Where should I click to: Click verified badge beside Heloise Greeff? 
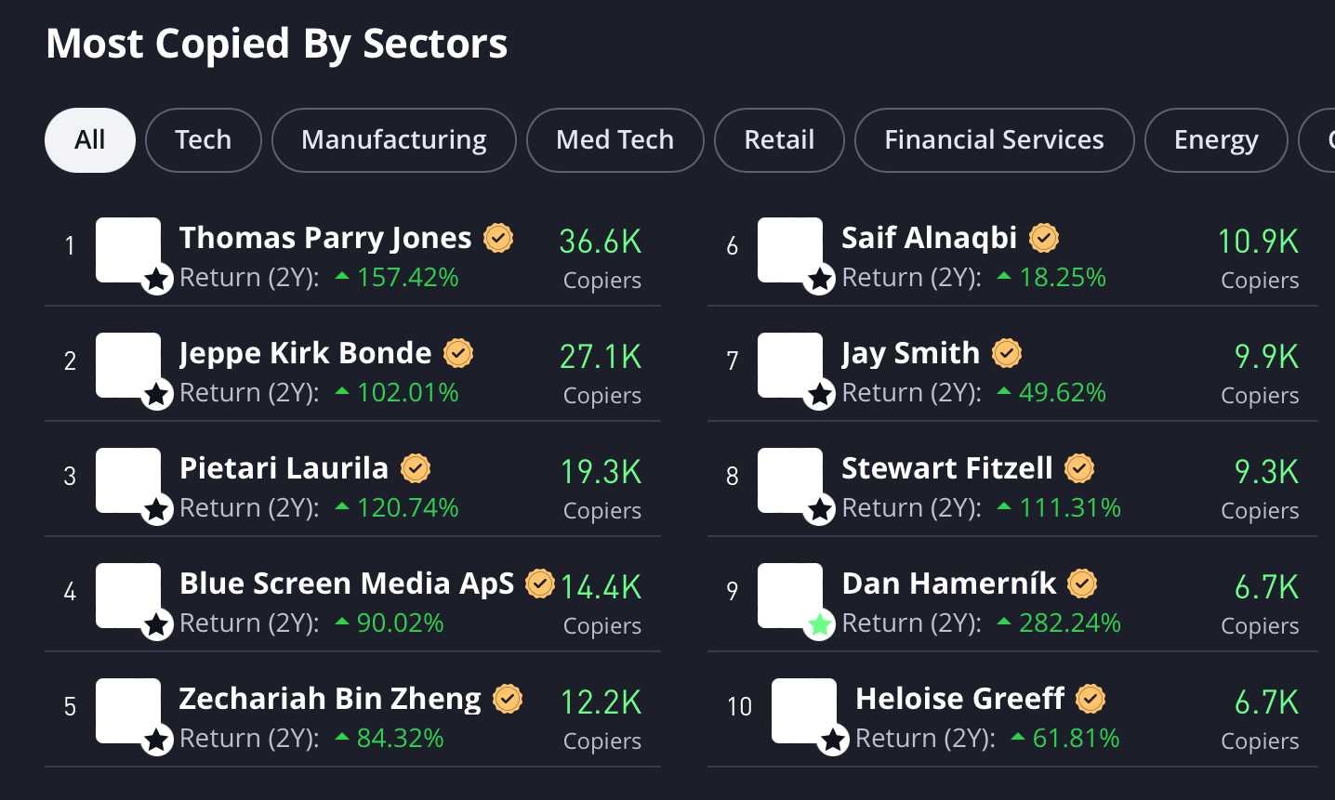click(1090, 699)
